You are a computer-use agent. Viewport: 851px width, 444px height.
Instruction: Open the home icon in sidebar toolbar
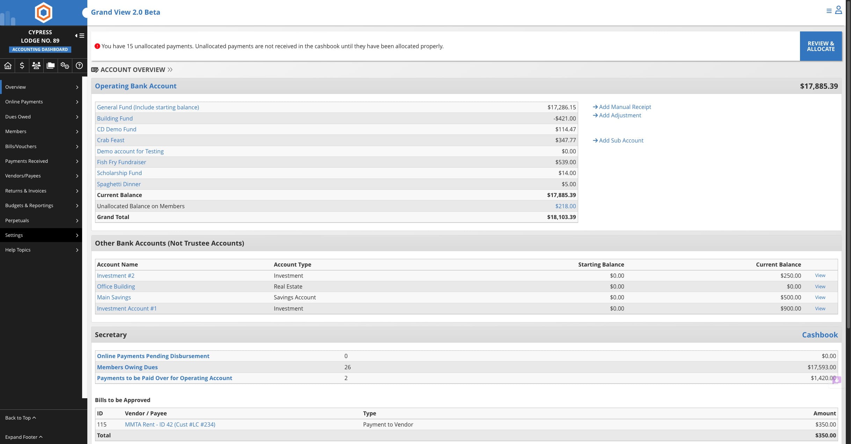[x=8, y=65]
